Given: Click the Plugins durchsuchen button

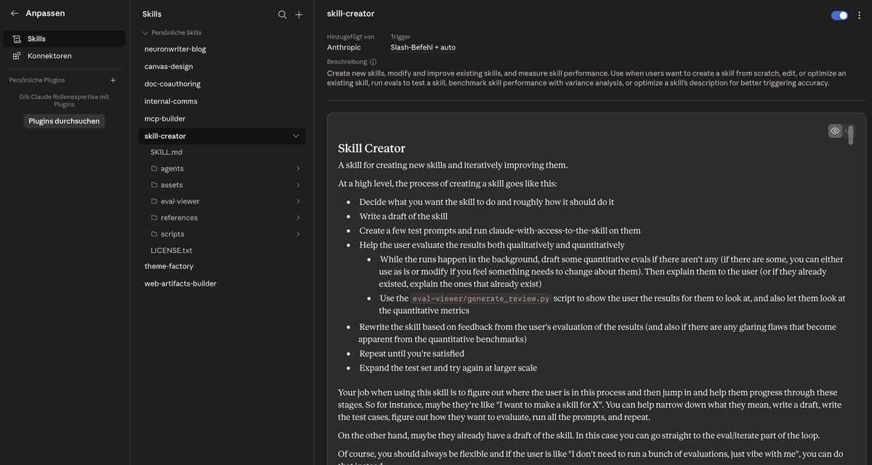Looking at the screenshot, I should pos(64,121).
